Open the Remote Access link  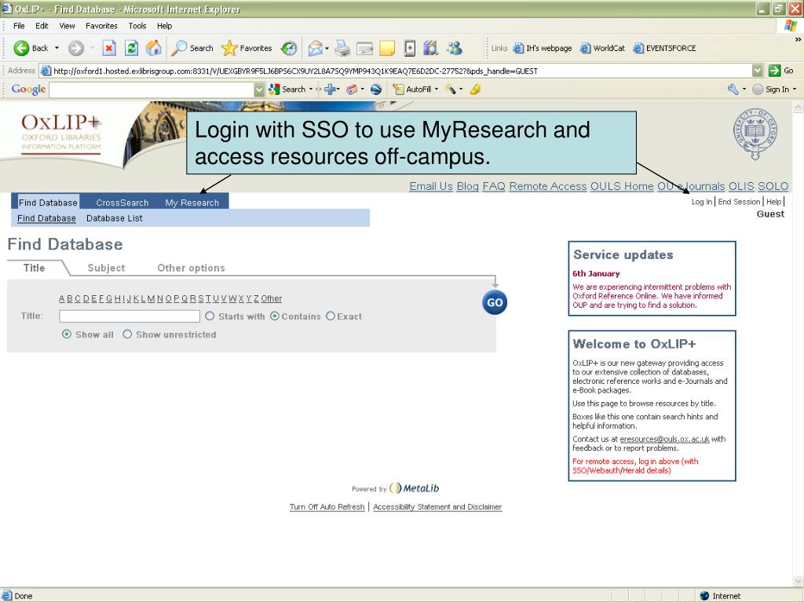pyautogui.click(x=547, y=186)
